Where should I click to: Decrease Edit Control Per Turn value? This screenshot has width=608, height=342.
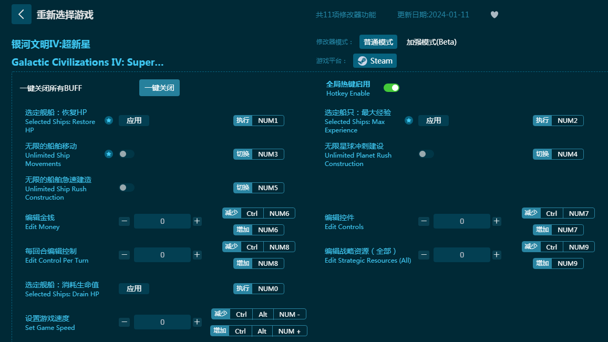click(124, 255)
